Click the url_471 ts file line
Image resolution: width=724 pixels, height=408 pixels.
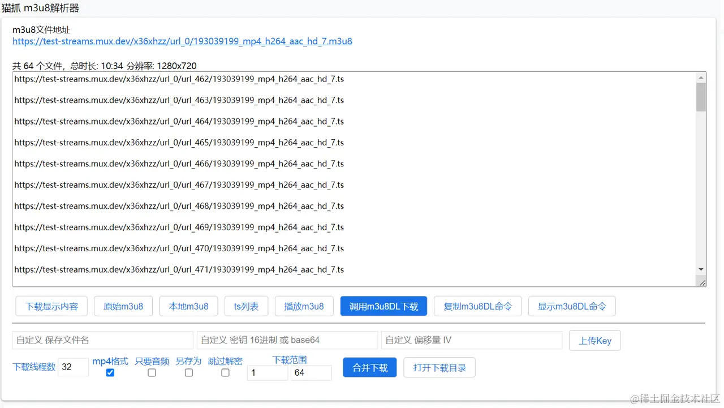(179, 270)
